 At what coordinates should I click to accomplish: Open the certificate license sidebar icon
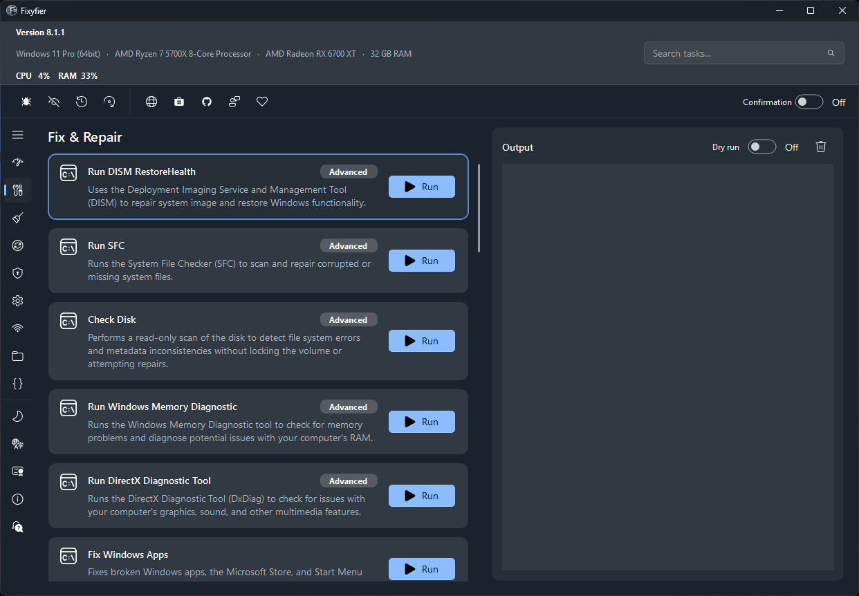click(x=18, y=472)
